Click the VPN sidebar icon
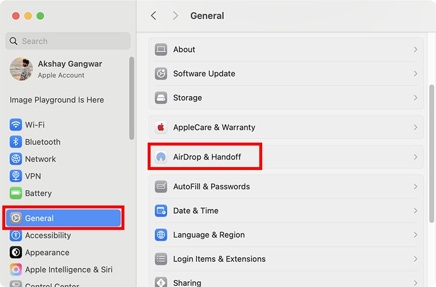The image size is (436, 287). (16, 176)
